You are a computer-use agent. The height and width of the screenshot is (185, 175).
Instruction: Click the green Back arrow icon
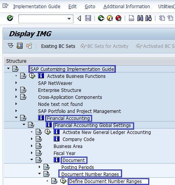(101, 18)
